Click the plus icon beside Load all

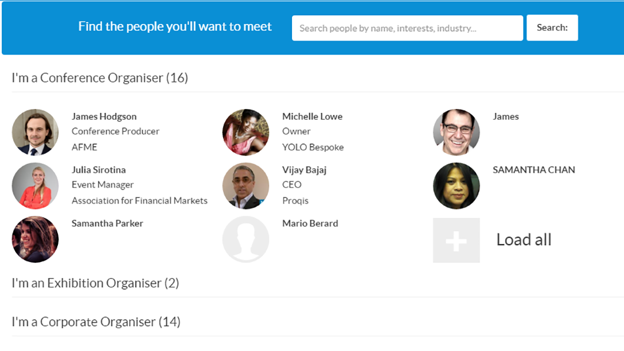coord(456,240)
